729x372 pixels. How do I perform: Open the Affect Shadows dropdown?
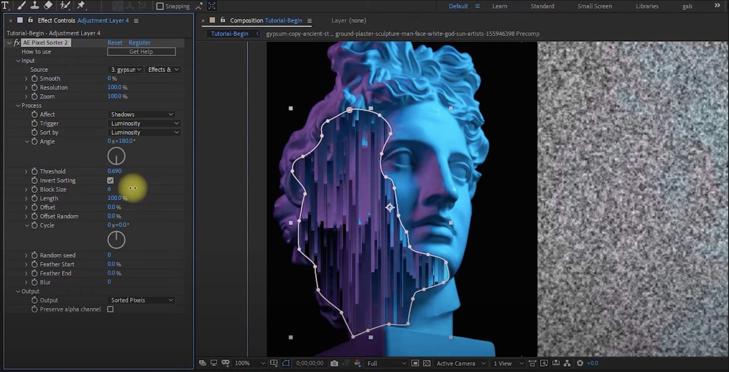[x=141, y=114]
